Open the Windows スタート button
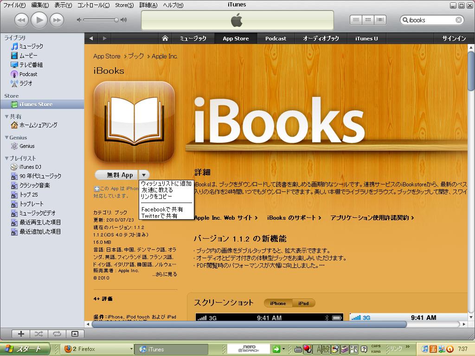This screenshot has height=356, width=475. tap(25, 349)
